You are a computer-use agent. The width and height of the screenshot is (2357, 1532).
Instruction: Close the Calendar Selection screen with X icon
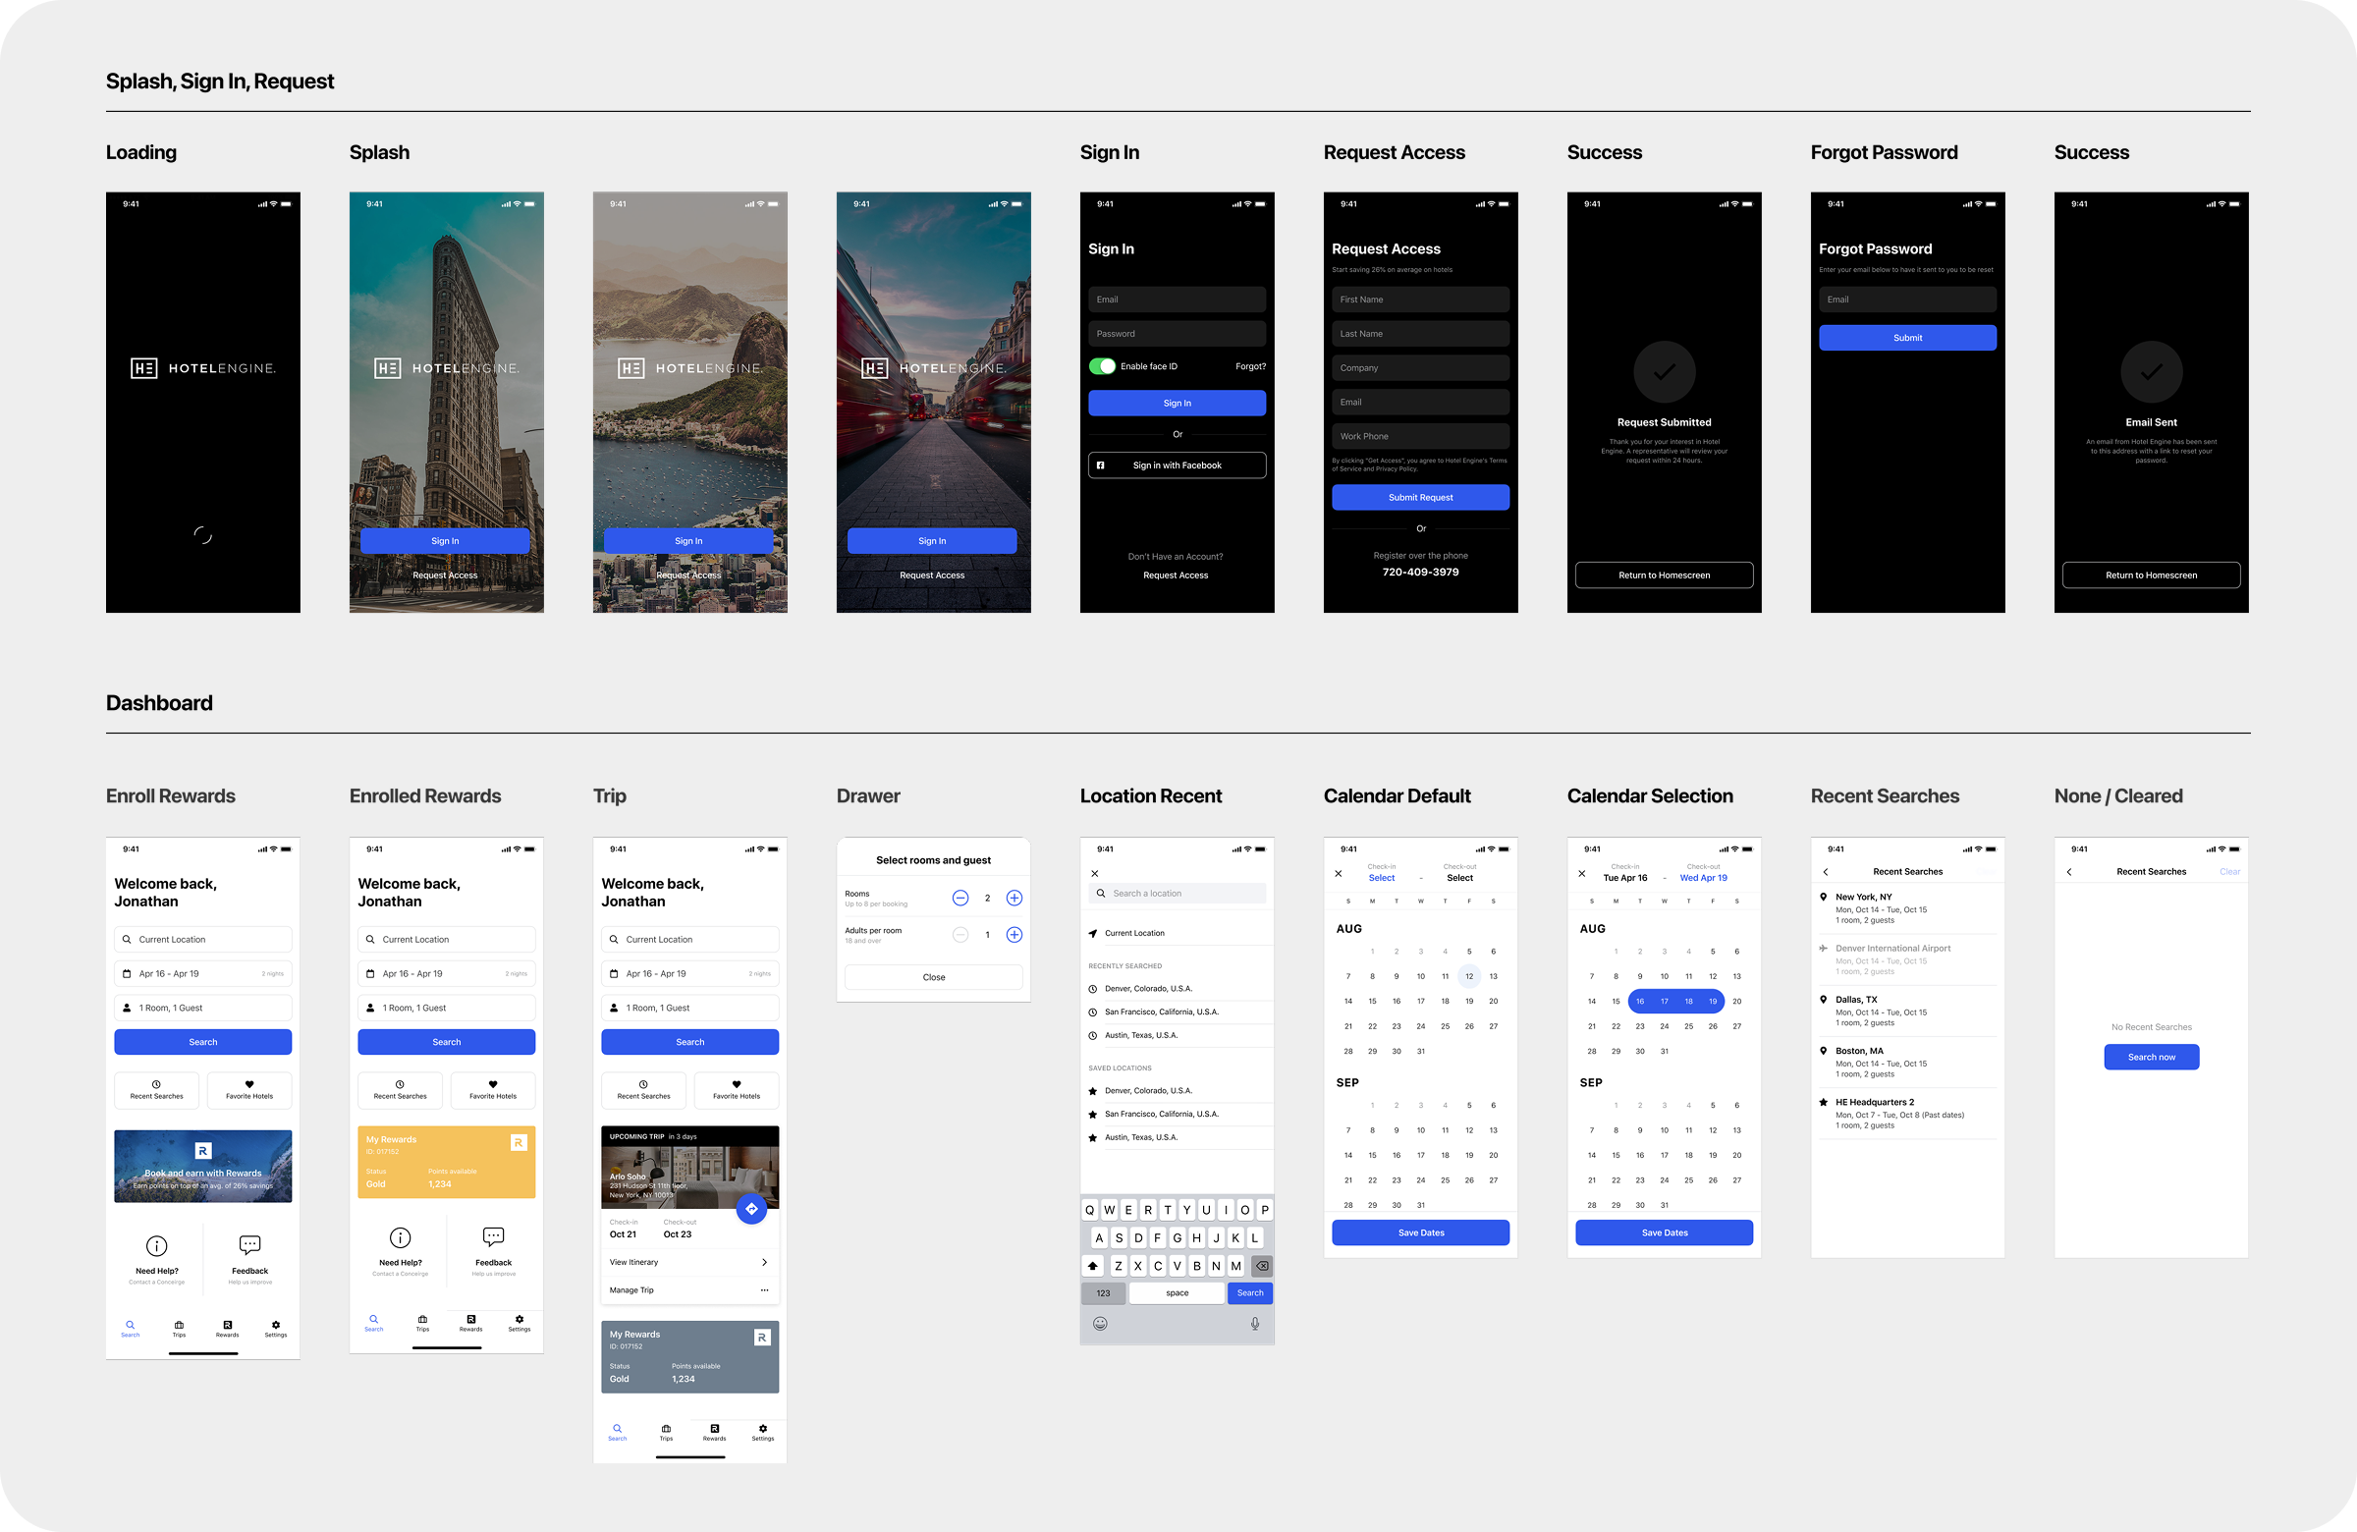pyautogui.click(x=1581, y=873)
